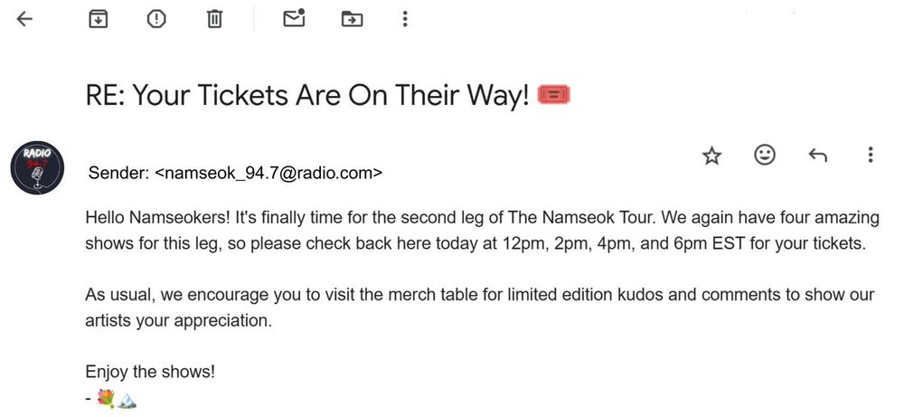Image resolution: width=904 pixels, height=417 pixels.
Task: Click the signature emojis at the bottom
Action: click(x=116, y=397)
